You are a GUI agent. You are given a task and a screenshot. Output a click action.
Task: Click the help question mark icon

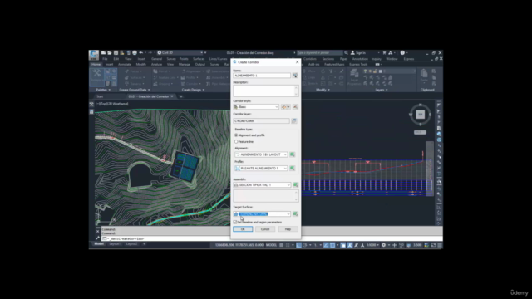(x=402, y=53)
